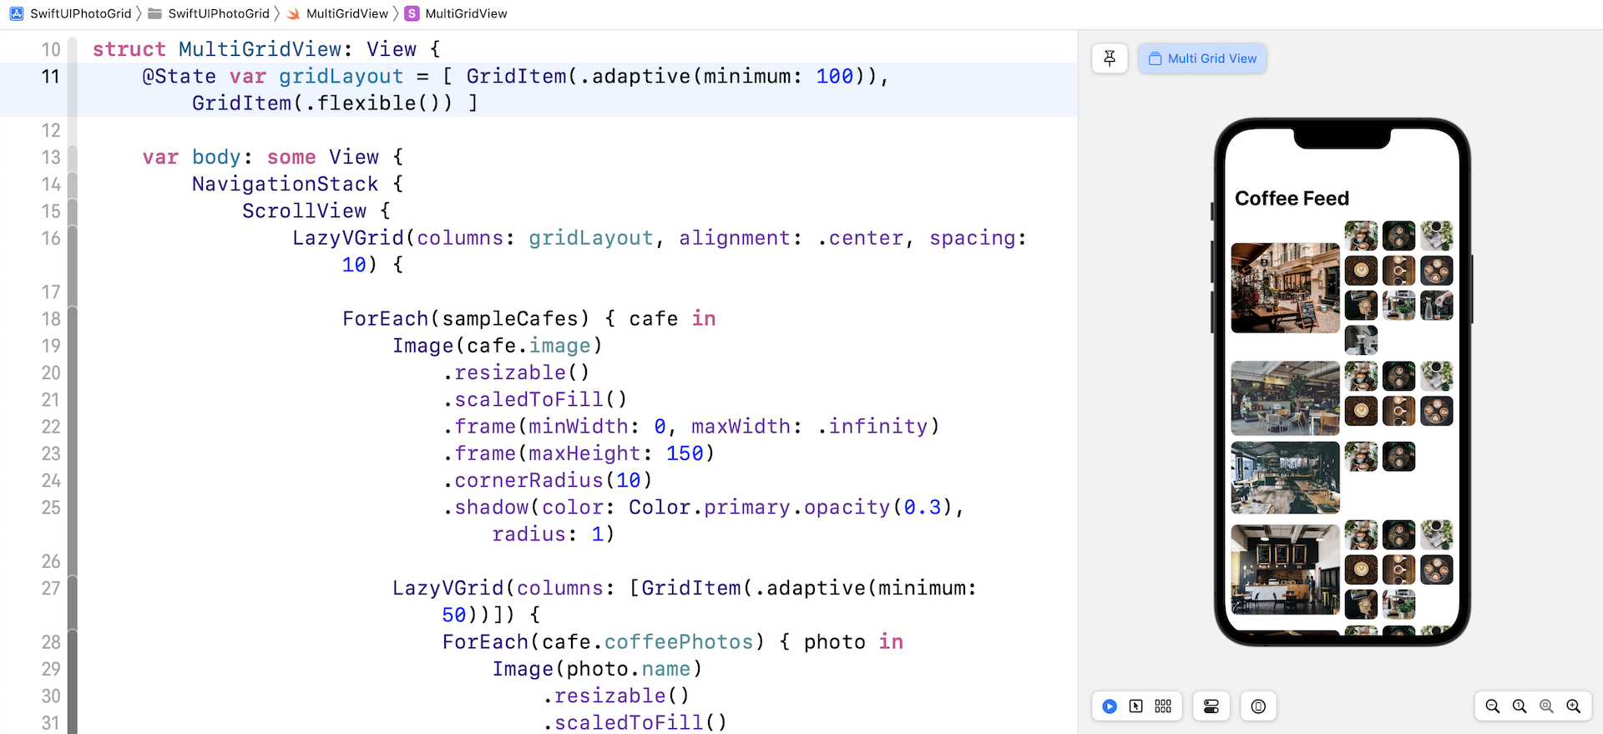Switch to Selectable preview mode

pyautogui.click(x=1136, y=706)
